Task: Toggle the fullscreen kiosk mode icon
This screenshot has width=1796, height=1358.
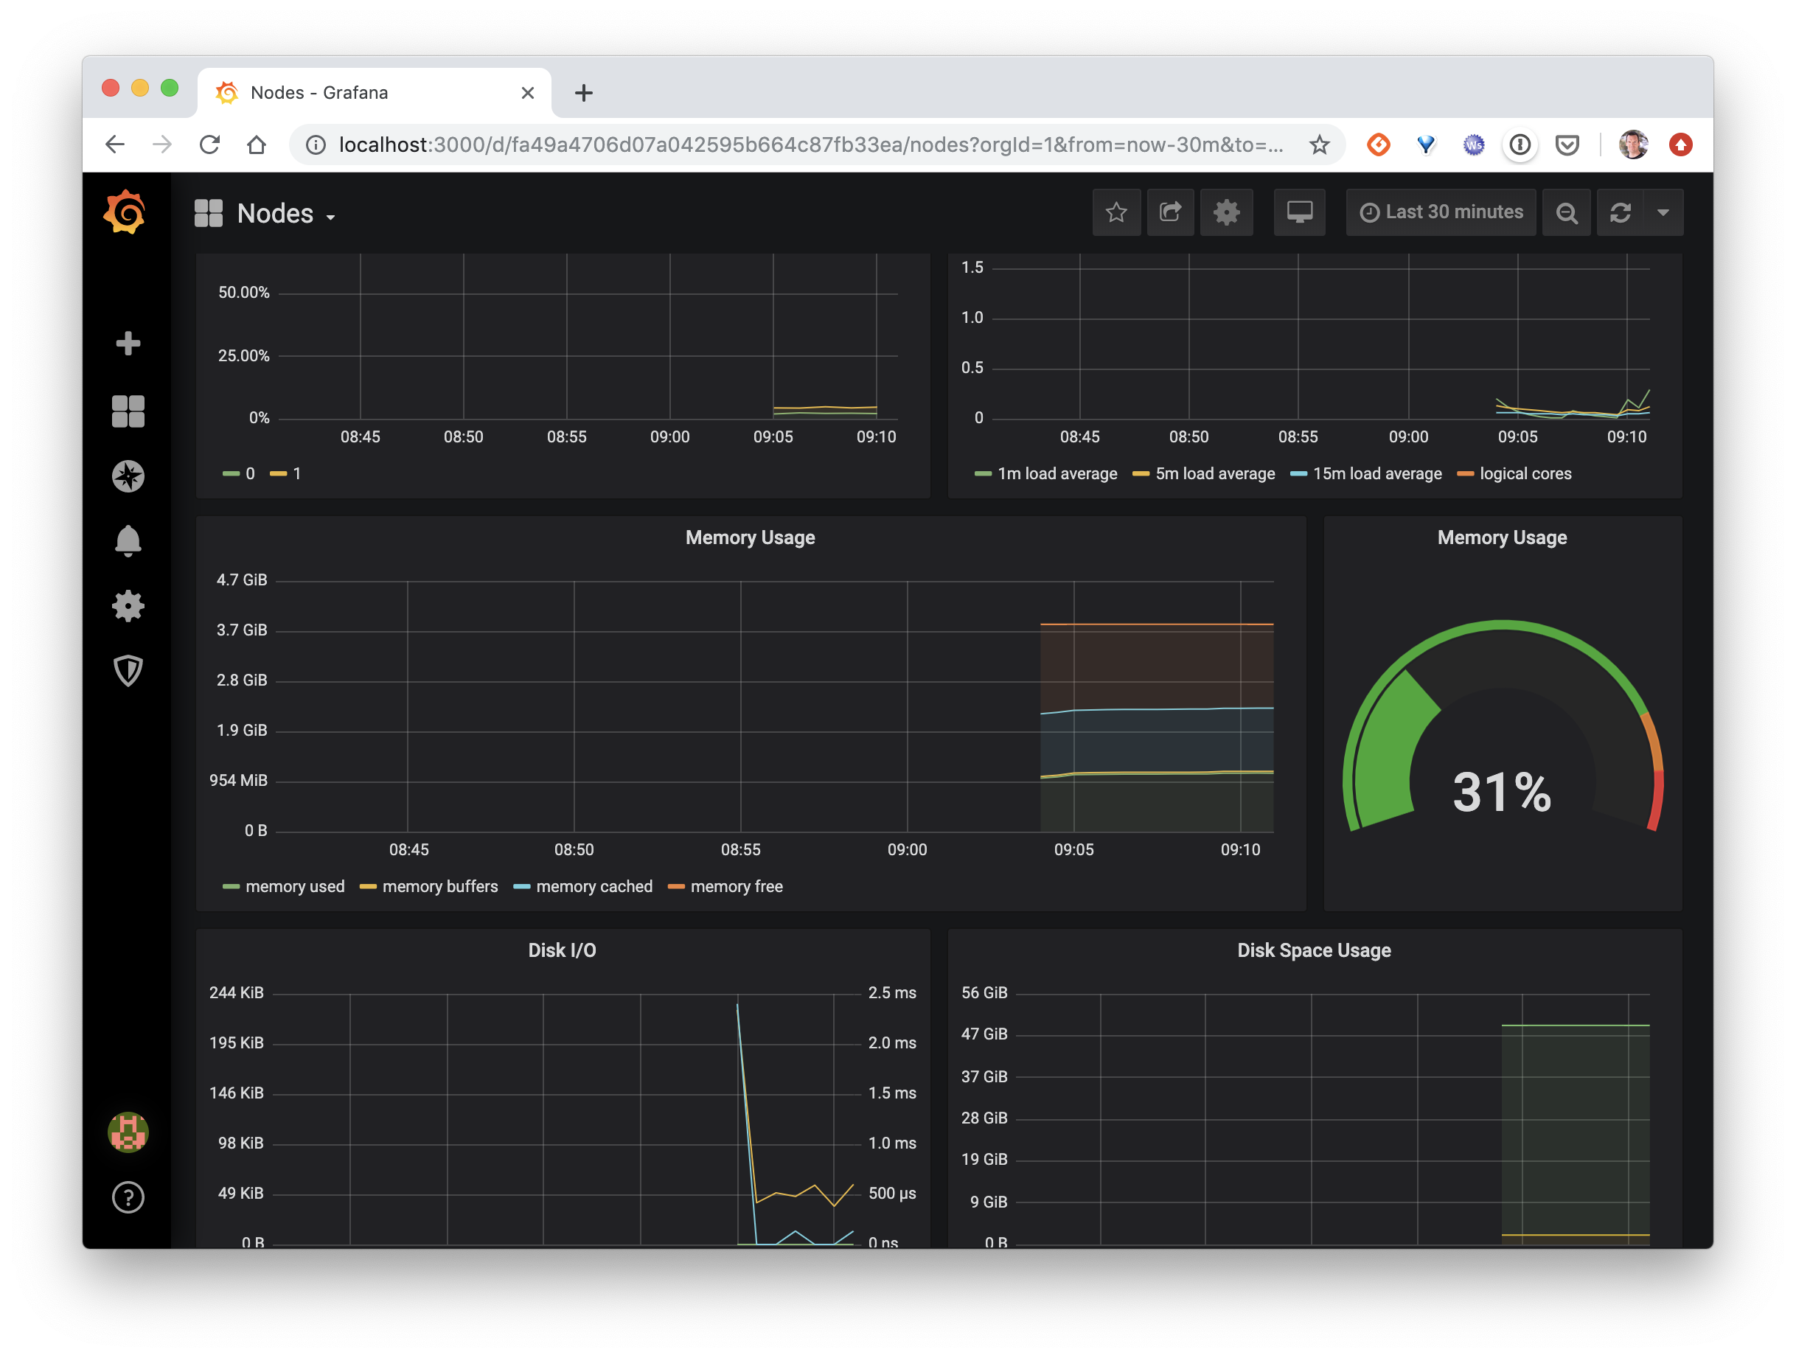Action: pos(1298,211)
